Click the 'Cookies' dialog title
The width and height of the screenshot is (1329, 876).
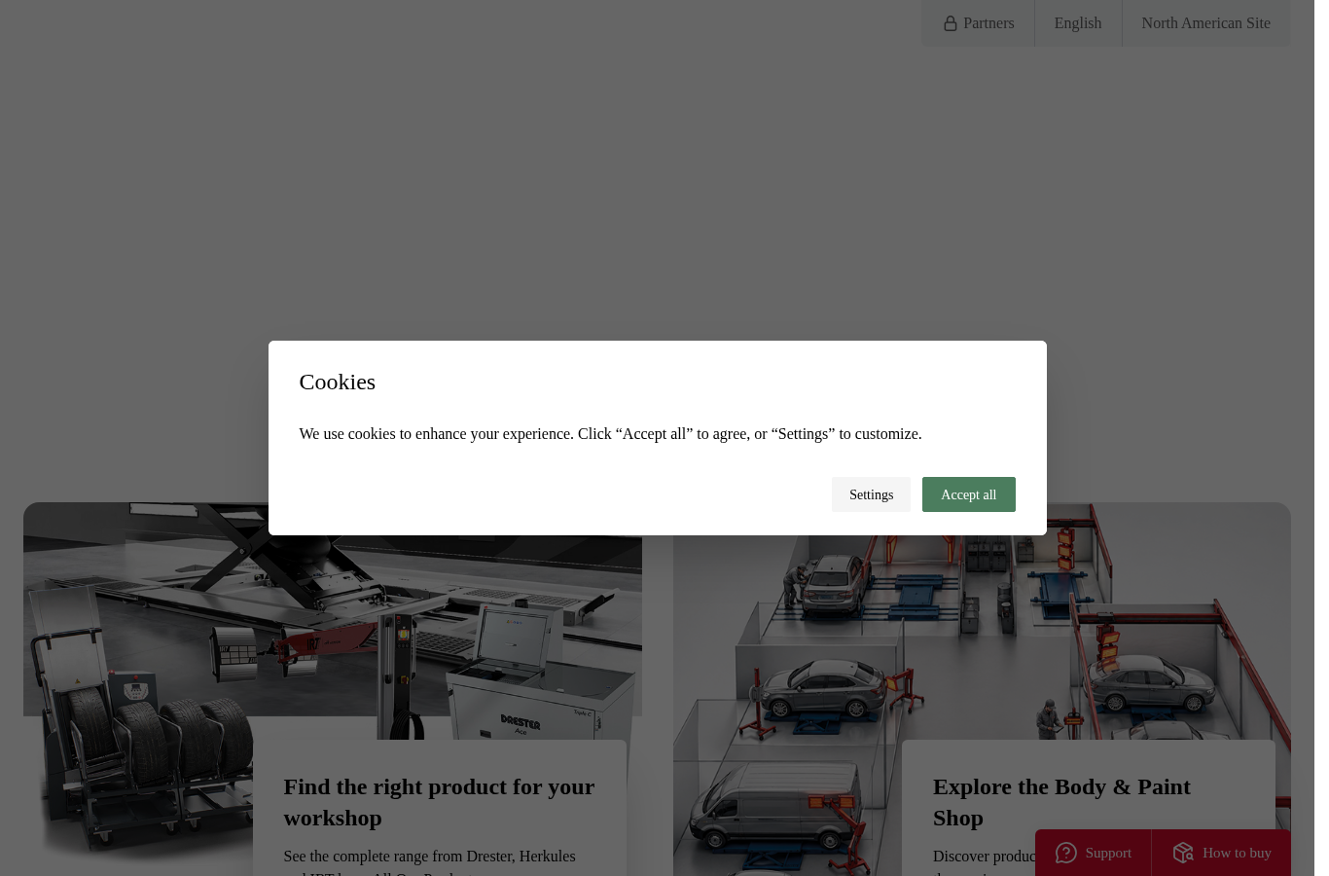tap(337, 382)
